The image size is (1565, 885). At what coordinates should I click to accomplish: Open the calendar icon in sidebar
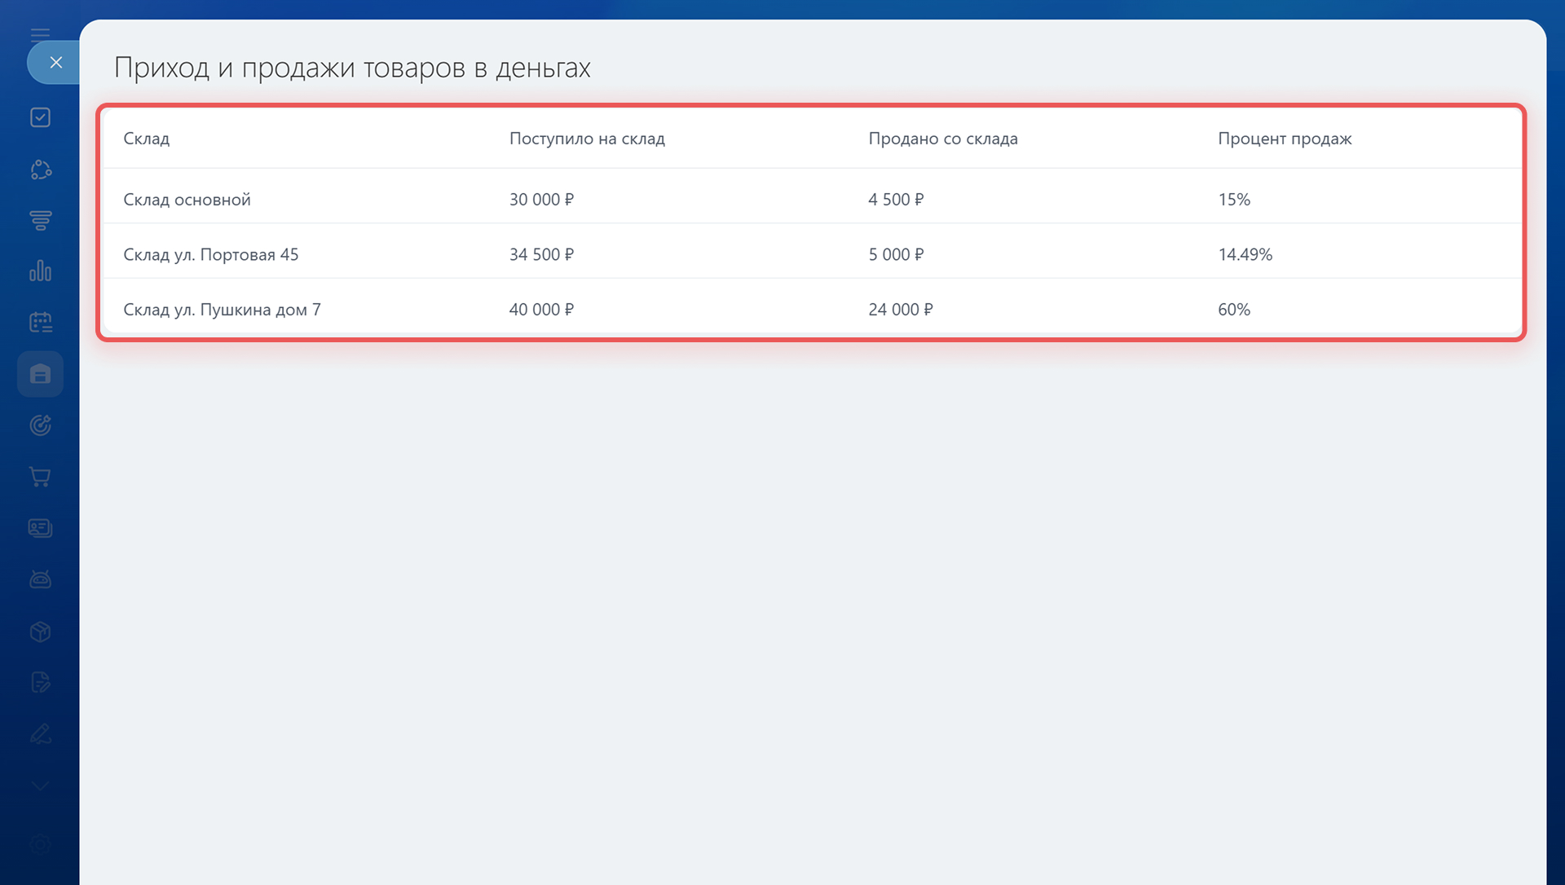tap(40, 323)
